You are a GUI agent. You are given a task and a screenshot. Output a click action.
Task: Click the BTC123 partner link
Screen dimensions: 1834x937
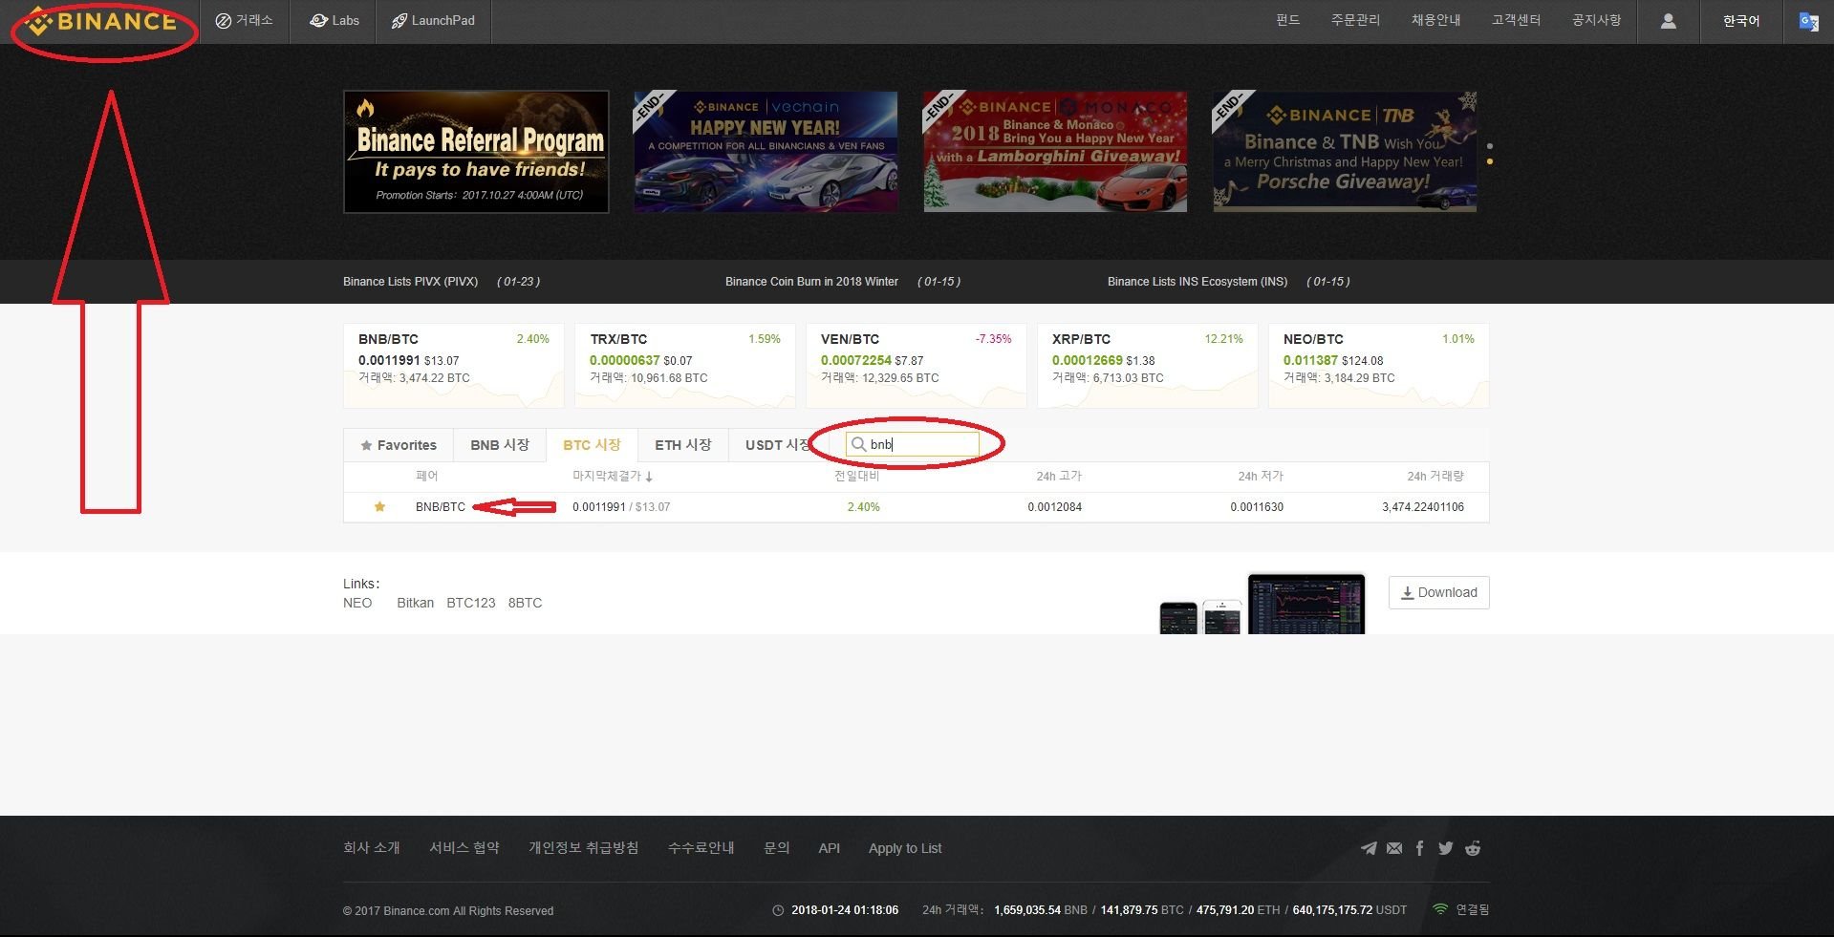[x=471, y=603]
